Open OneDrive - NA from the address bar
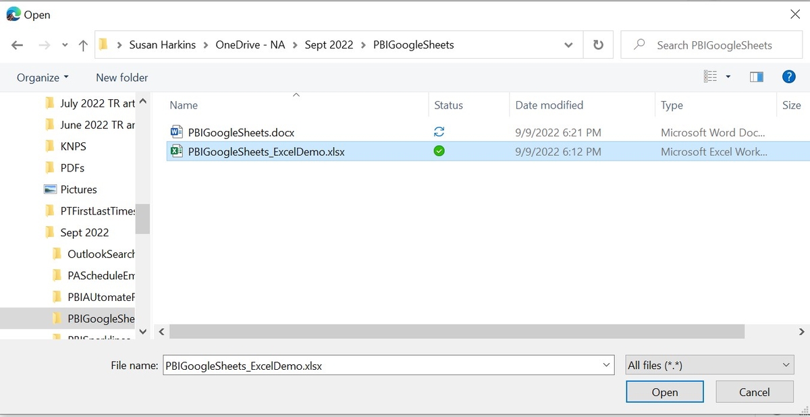The height and width of the screenshot is (417, 810). pyautogui.click(x=250, y=45)
